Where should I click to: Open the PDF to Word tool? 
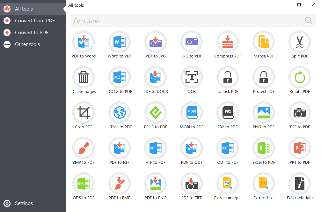click(84, 45)
